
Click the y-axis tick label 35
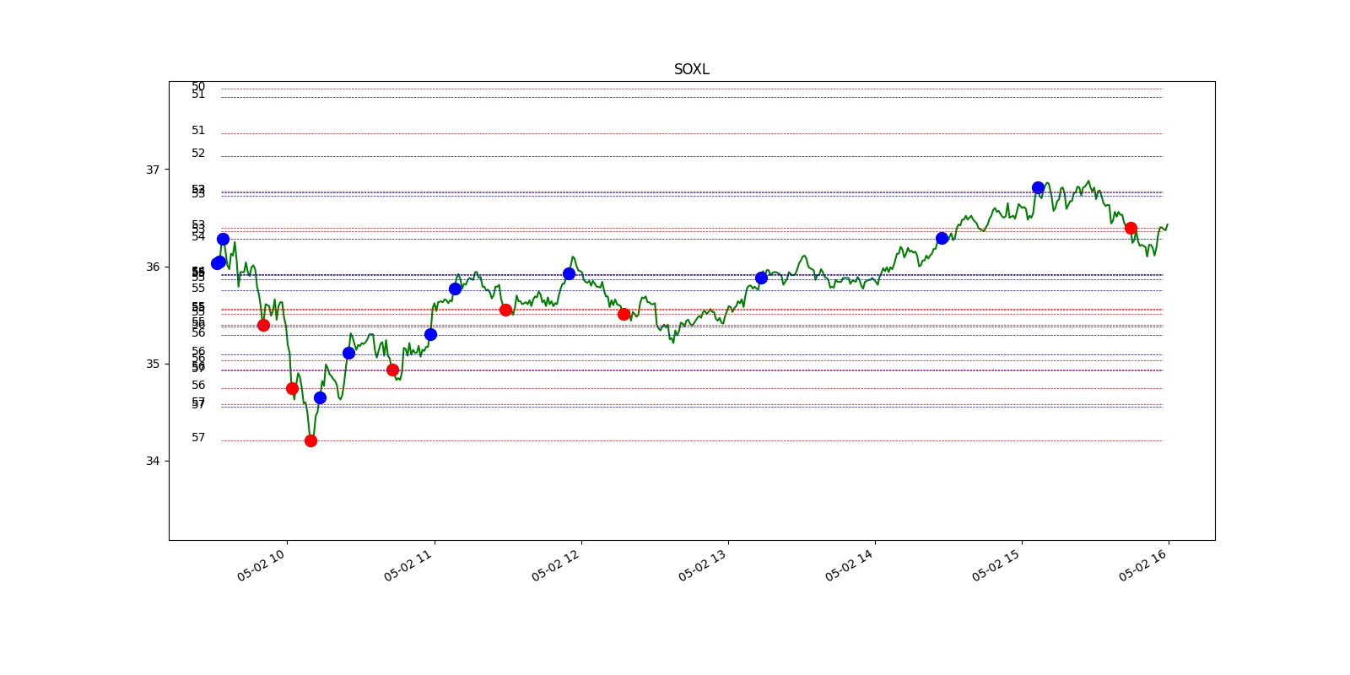(153, 364)
